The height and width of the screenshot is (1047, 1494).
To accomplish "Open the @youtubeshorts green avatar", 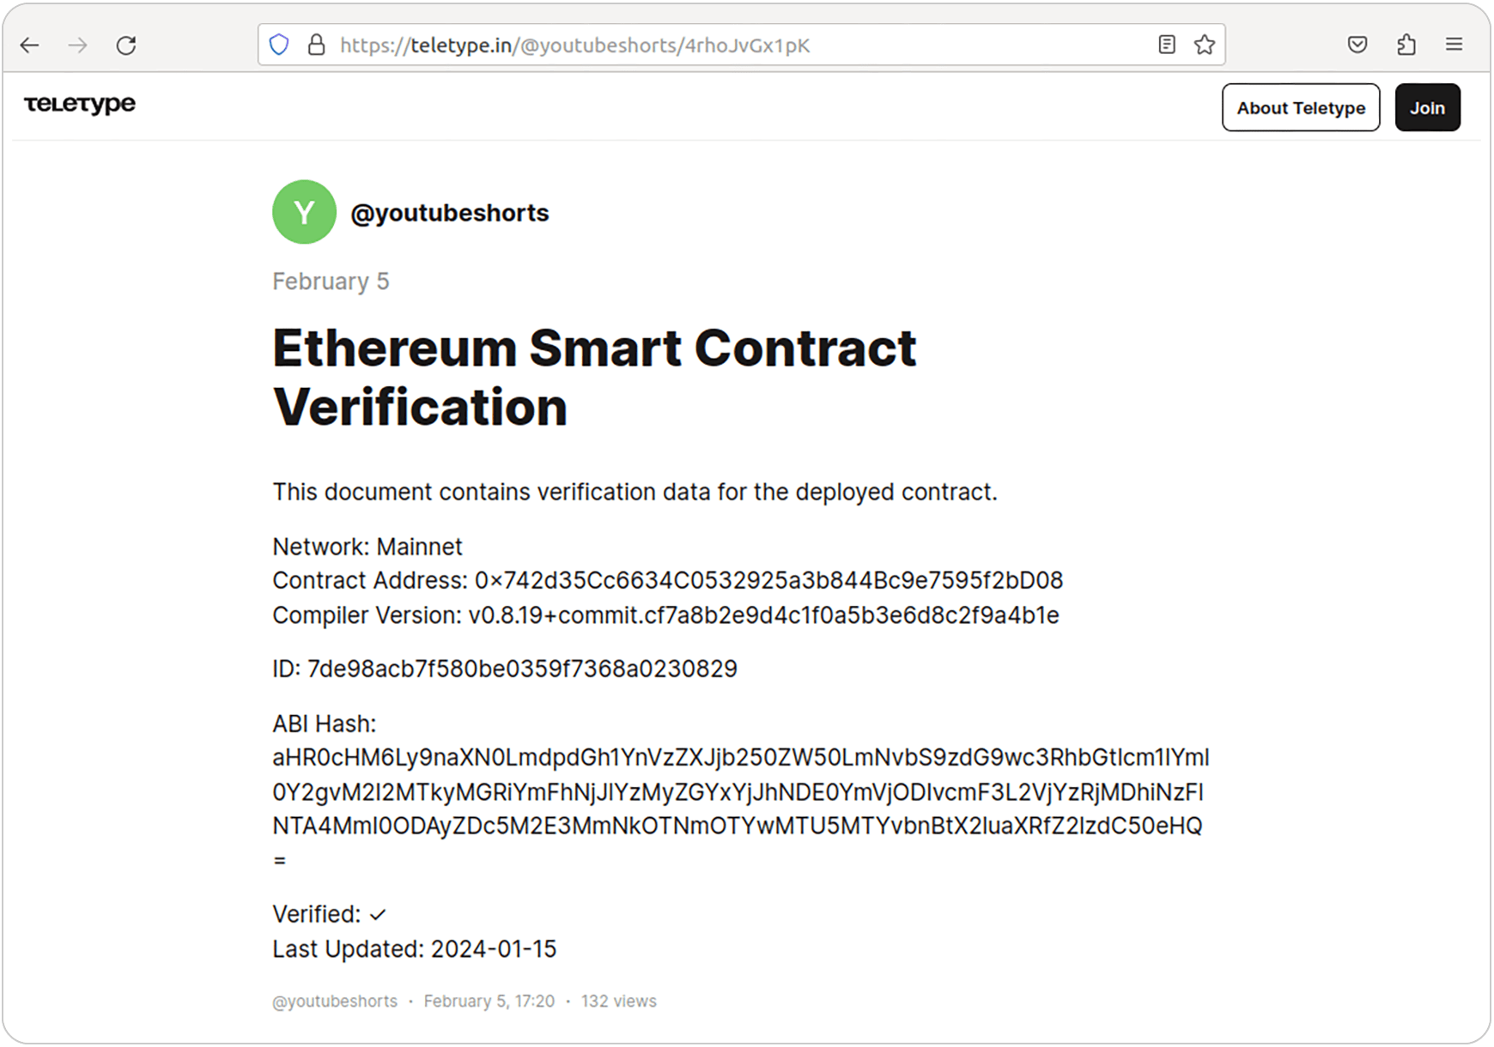I will pyautogui.click(x=303, y=212).
